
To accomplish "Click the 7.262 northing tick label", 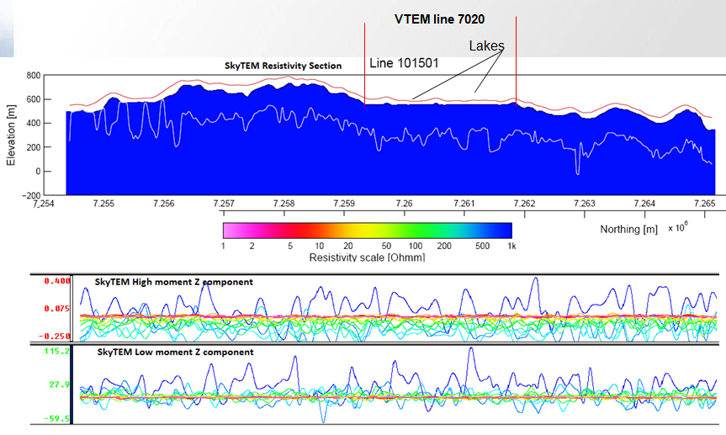I will point(525,204).
